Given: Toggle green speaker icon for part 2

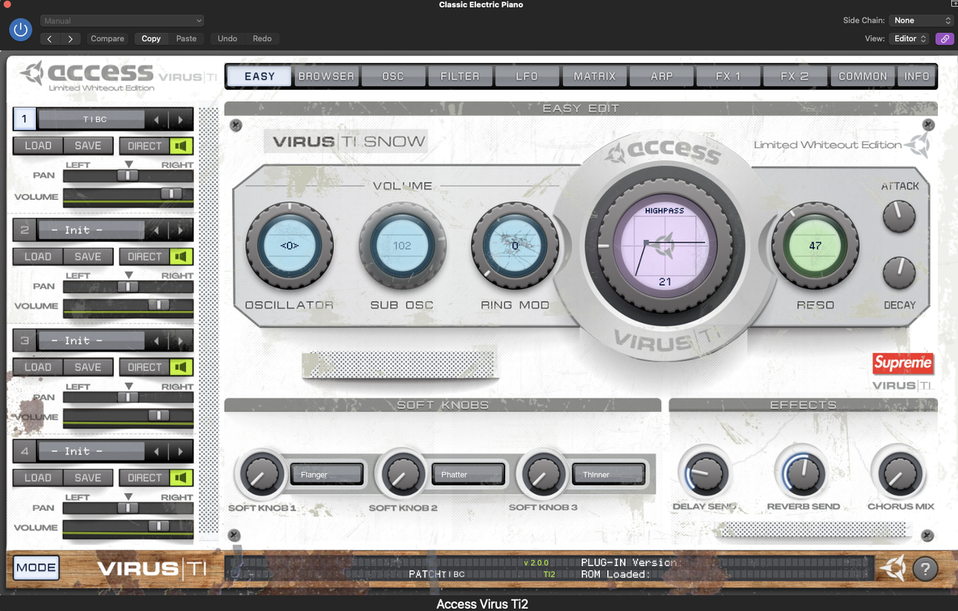Looking at the screenshot, I should (x=181, y=257).
